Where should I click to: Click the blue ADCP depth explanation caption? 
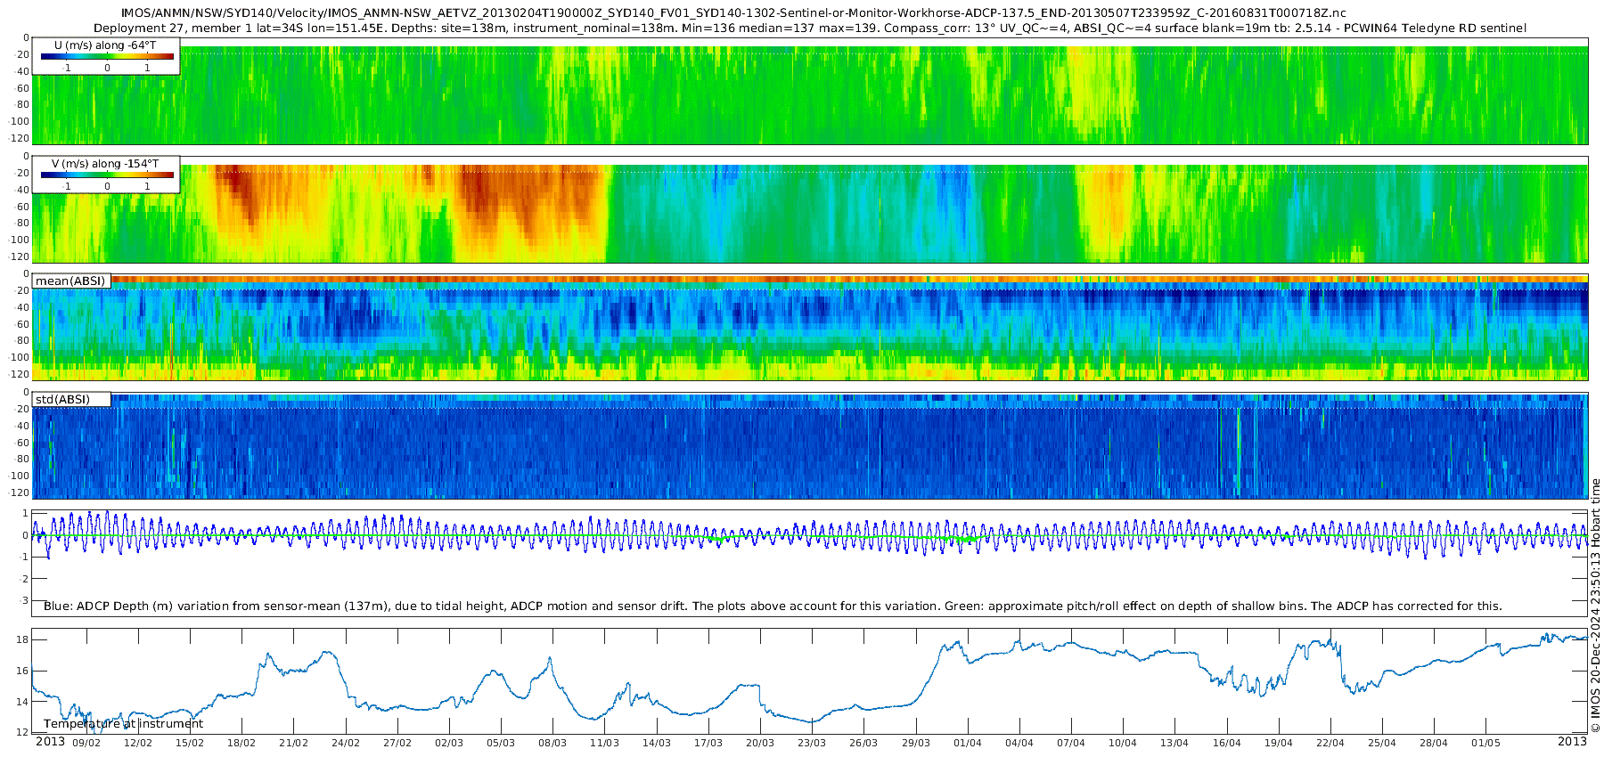click(x=773, y=606)
